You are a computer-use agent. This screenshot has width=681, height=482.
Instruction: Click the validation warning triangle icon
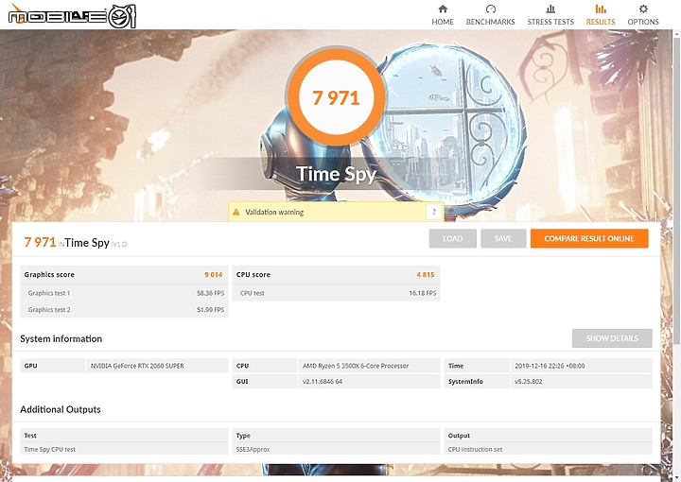tap(236, 212)
